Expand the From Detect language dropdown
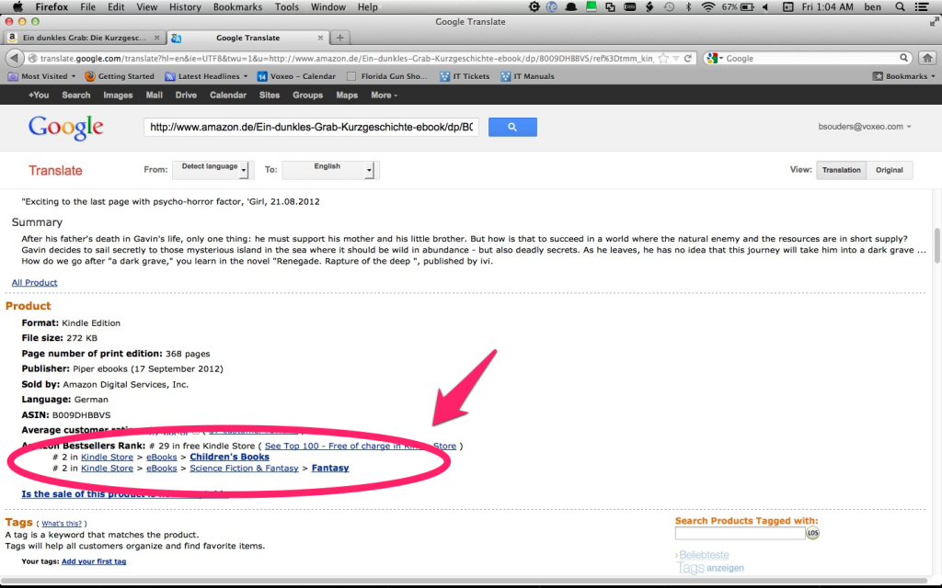 (213, 170)
